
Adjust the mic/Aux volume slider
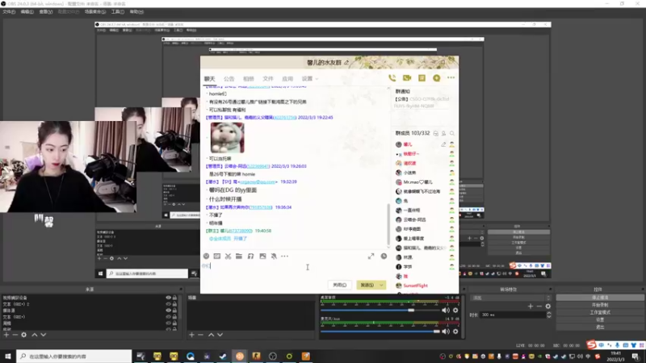pyautogui.click(x=436, y=332)
